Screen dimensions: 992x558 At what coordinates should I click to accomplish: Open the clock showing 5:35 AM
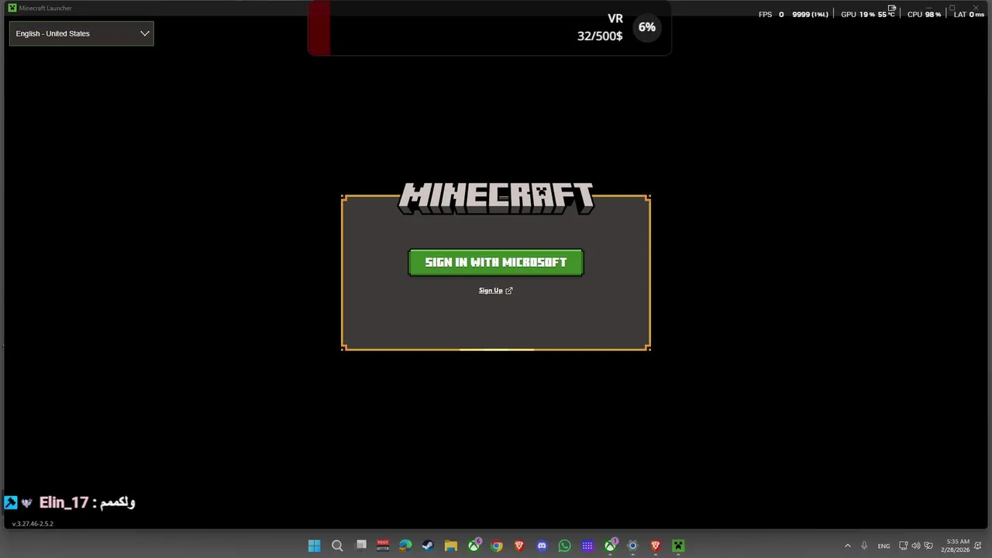click(957, 546)
